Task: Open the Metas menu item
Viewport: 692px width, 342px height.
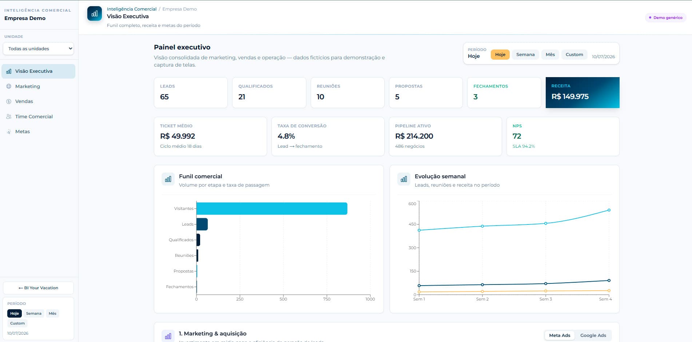Action: pyautogui.click(x=39, y=132)
